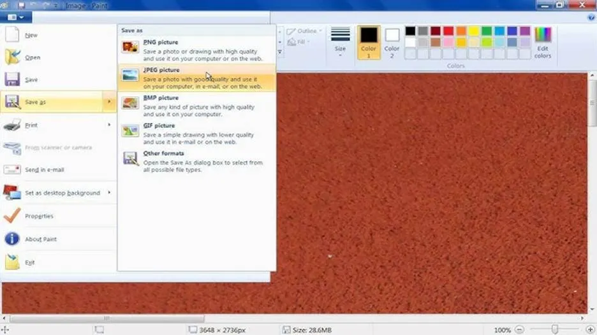Screen dimensions: 597x335
Task: Click the PNG picture icon
Action: pos(130,47)
